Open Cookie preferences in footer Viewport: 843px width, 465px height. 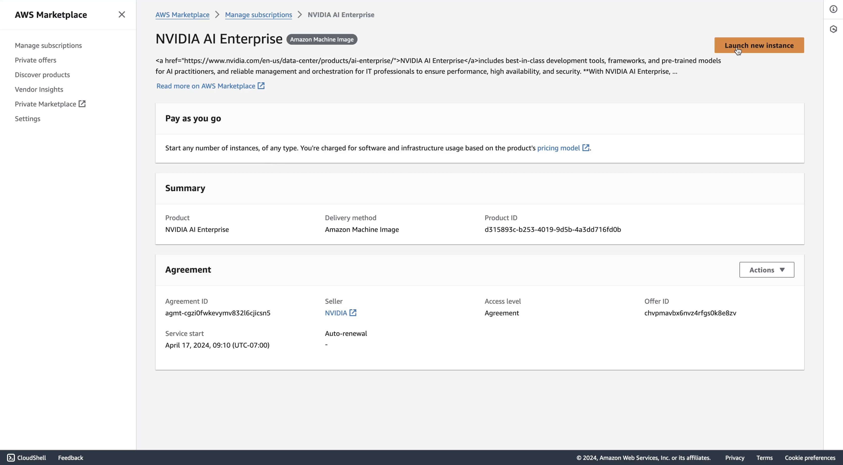810,457
